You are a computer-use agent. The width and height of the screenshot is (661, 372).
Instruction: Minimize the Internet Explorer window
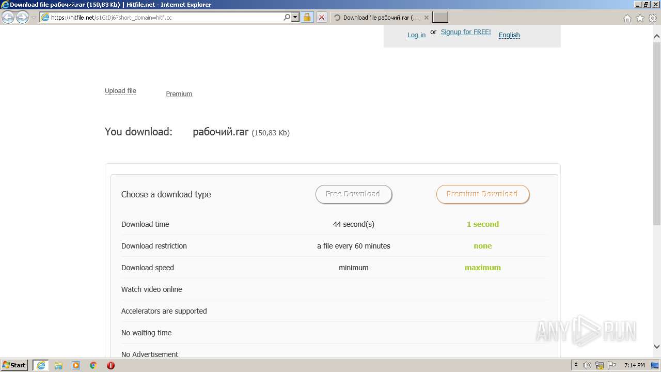[x=637, y=4]
